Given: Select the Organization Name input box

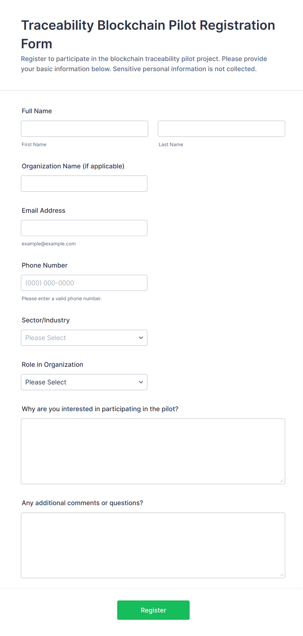Looking at the screenshot, I should coord(84,184).
